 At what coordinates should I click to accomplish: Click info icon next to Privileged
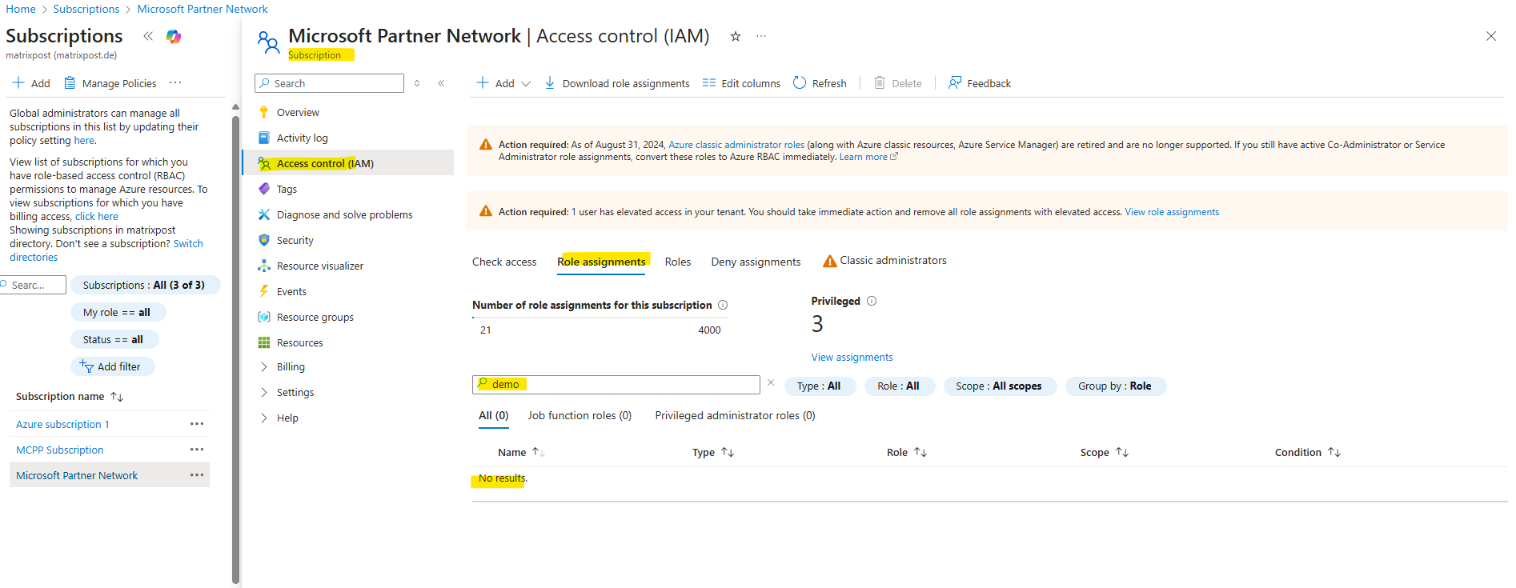pos(872,301)
